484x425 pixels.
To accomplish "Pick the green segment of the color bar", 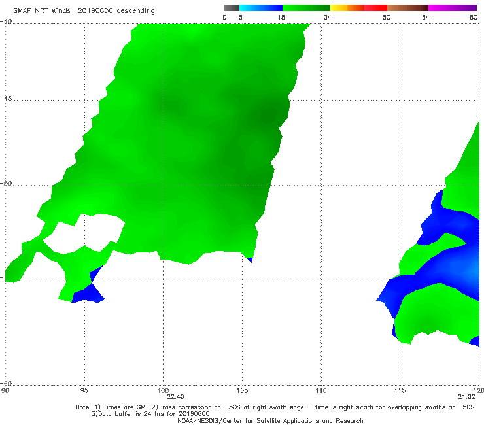I will (306, 8).
